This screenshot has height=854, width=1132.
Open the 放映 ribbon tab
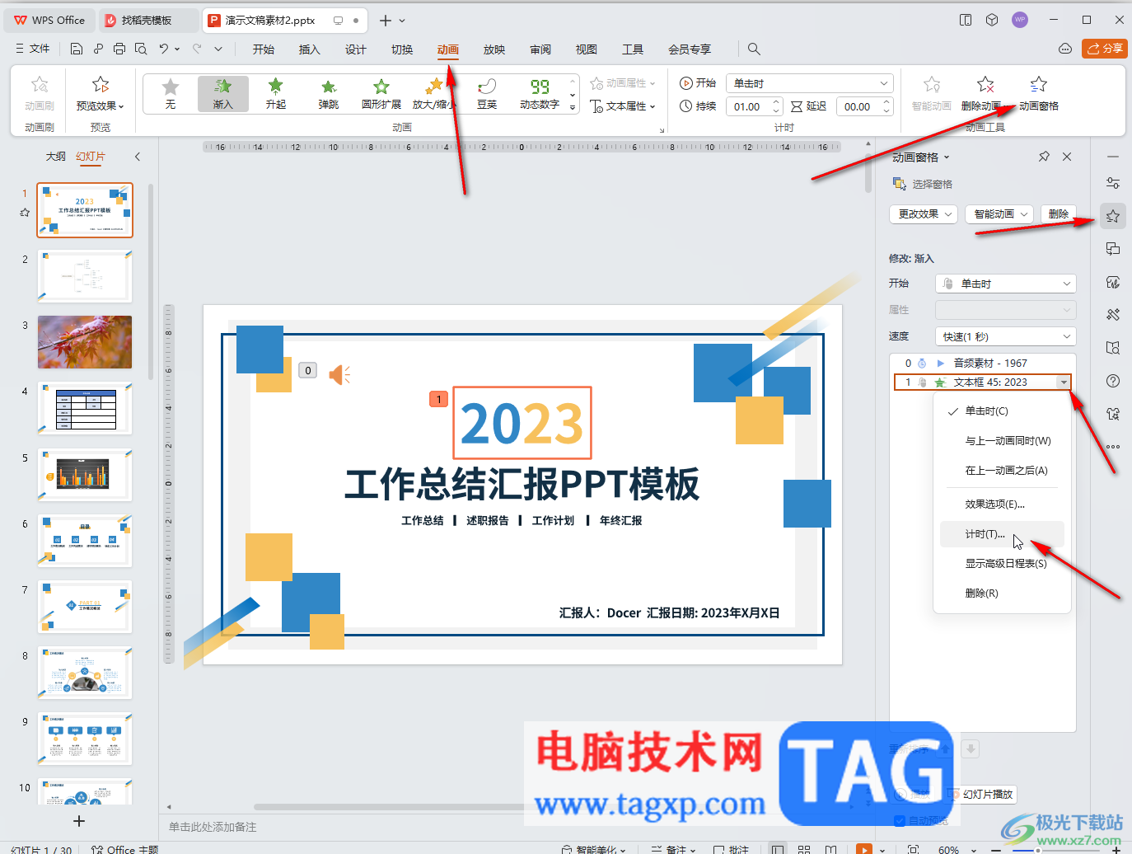pos(494,49)
